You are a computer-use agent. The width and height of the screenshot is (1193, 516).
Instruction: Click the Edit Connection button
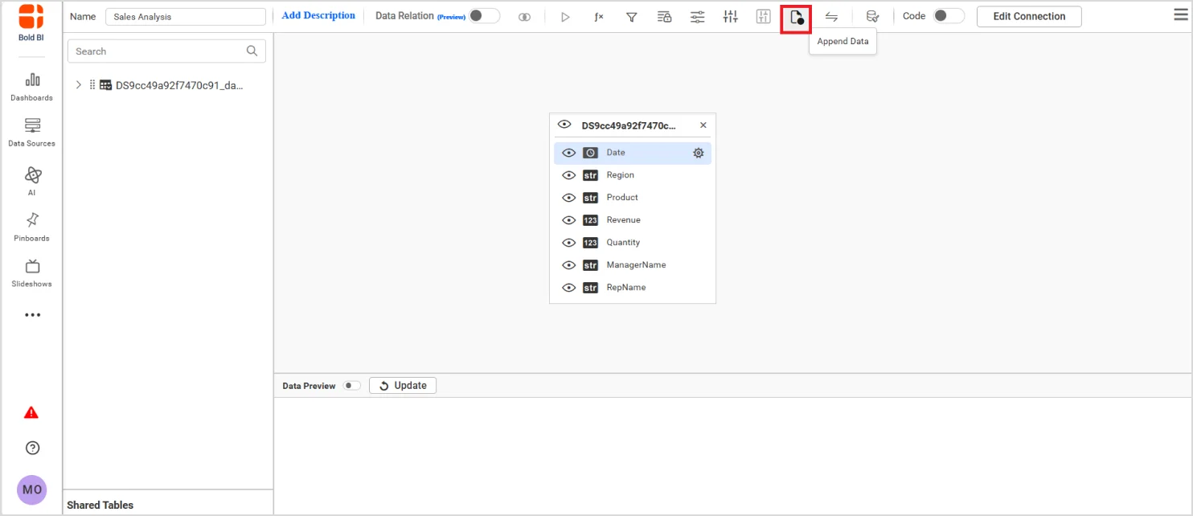1029,16
